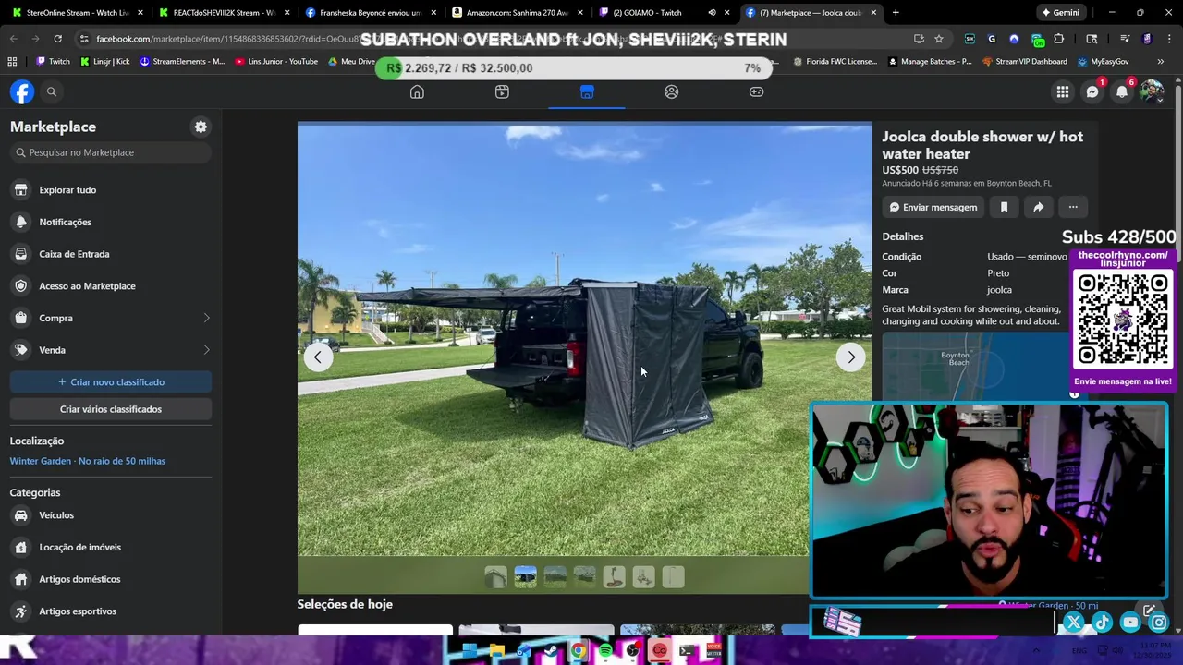Open StreamVIP Dashboard bookmark
Screen dimensions: 1183x665
coord(1024,62)
